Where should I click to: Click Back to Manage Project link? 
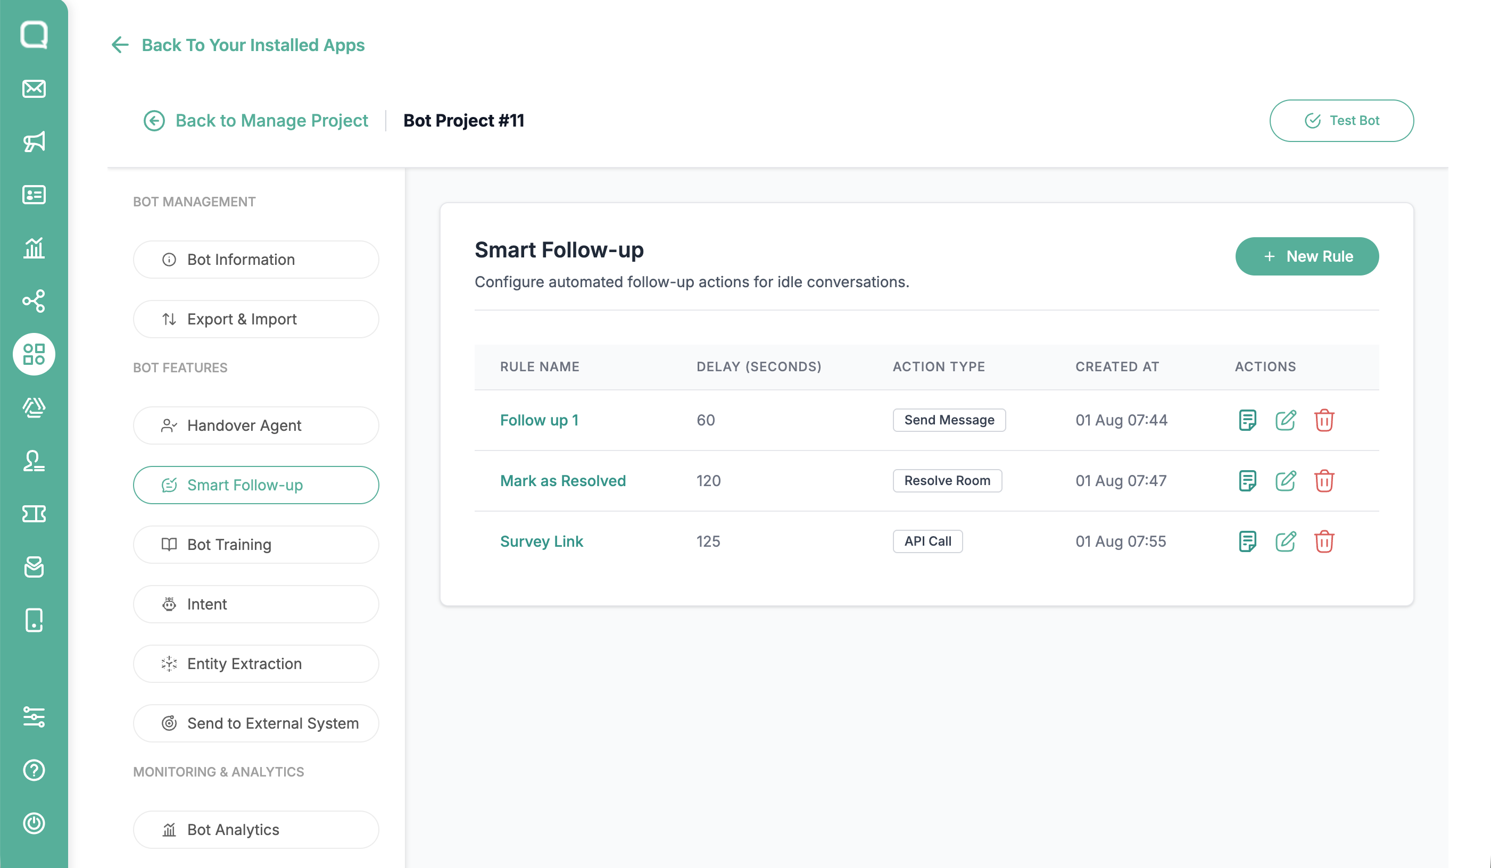pos(255,121)
